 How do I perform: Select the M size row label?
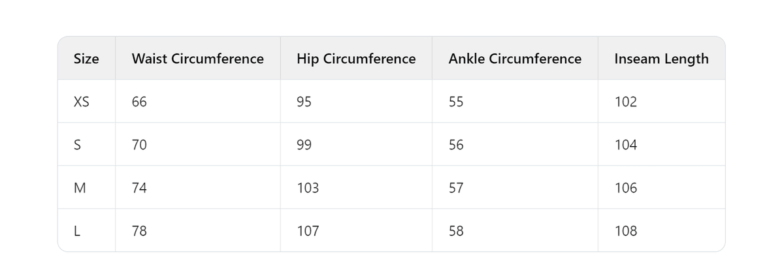(x=80, y=188)
